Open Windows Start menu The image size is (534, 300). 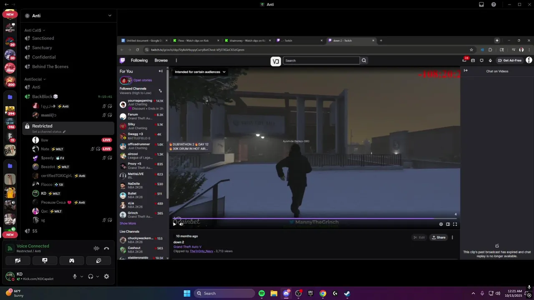[187, 293]
